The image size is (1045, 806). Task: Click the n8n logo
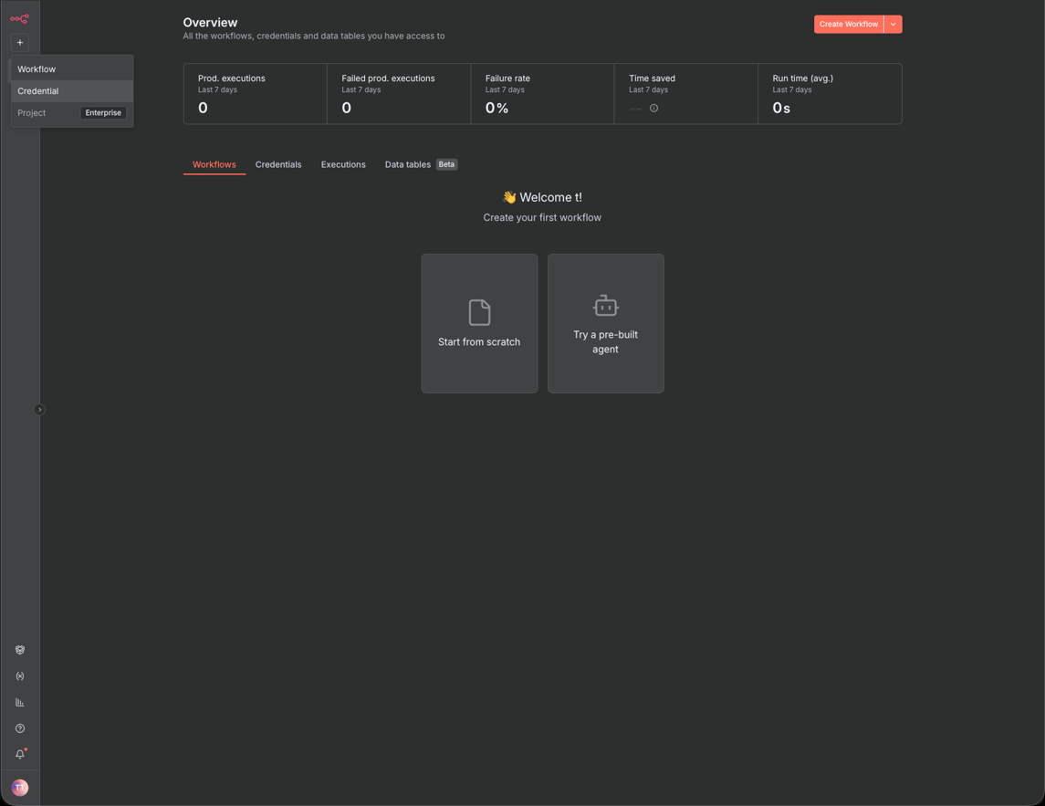pos(19,18)
